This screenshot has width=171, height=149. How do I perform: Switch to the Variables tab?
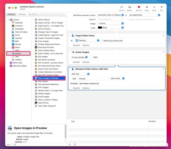pyautogui.click(x=22, y=14)
